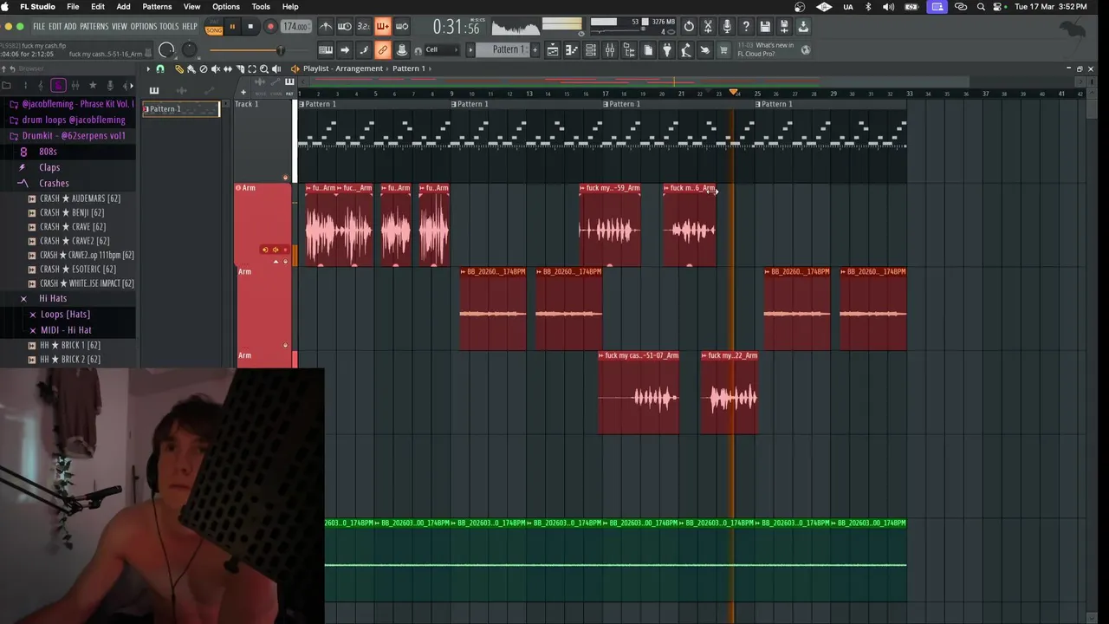Open the plugin picker plug icon
Screen dimensions: 1109x624
point(667,50)
